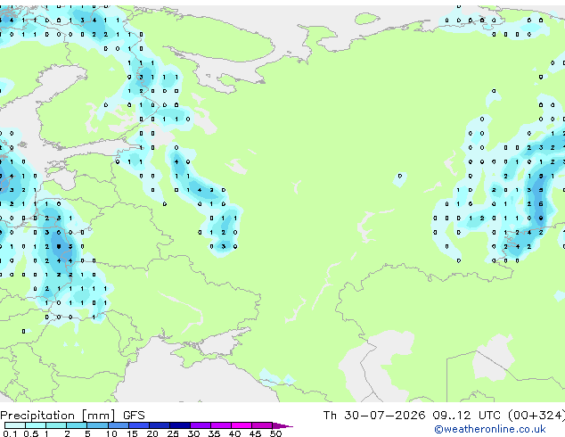Screen dimensions: 565x437
Task: Click the '0.1' legend scale value
Action: (x=10, y=433)
